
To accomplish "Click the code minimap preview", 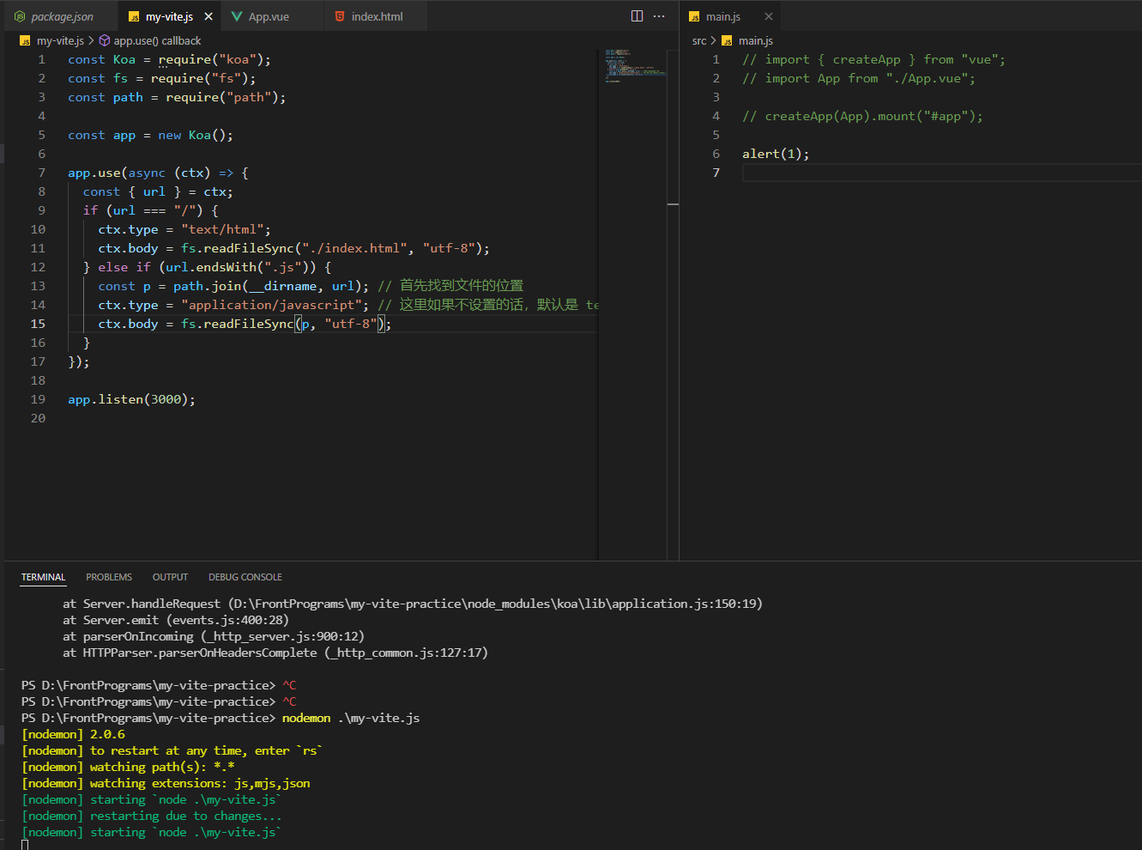I will [635, 65].
